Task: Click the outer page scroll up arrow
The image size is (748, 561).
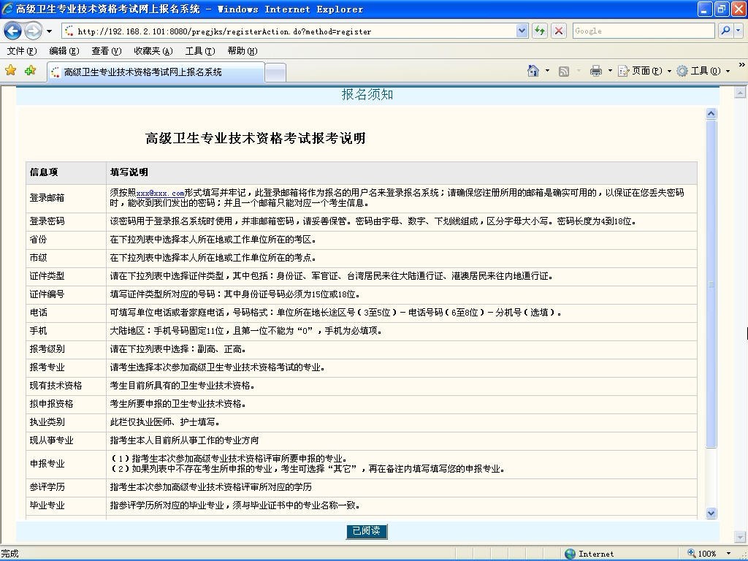Action: 740,93
